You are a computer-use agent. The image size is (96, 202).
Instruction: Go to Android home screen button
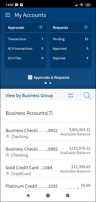coord(48,196)
